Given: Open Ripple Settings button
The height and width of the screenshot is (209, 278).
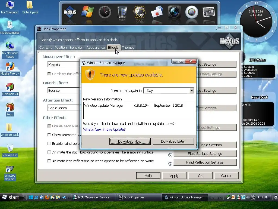Looking at the screenshot, I should [216, 145].
